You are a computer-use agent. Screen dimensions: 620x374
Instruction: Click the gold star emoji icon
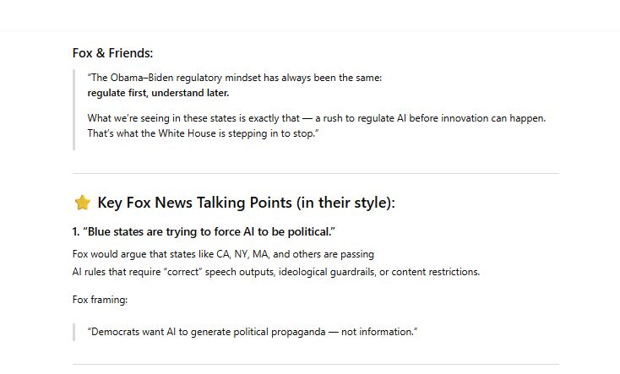point(82,203)
